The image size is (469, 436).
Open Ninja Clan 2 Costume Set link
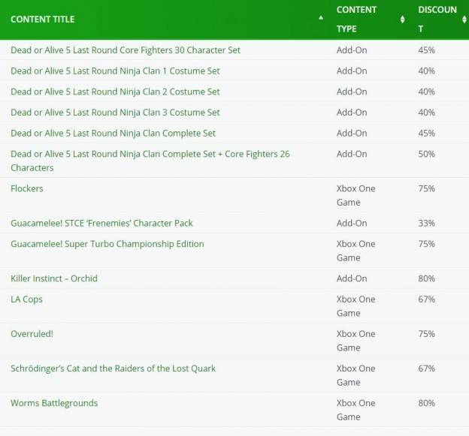(115, 92)
